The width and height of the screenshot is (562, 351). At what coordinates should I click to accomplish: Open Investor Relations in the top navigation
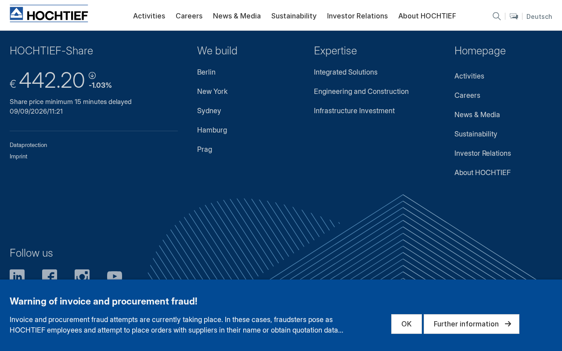357,16
